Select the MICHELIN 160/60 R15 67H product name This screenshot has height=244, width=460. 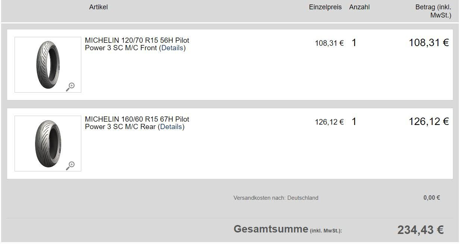tap(137, 119)
